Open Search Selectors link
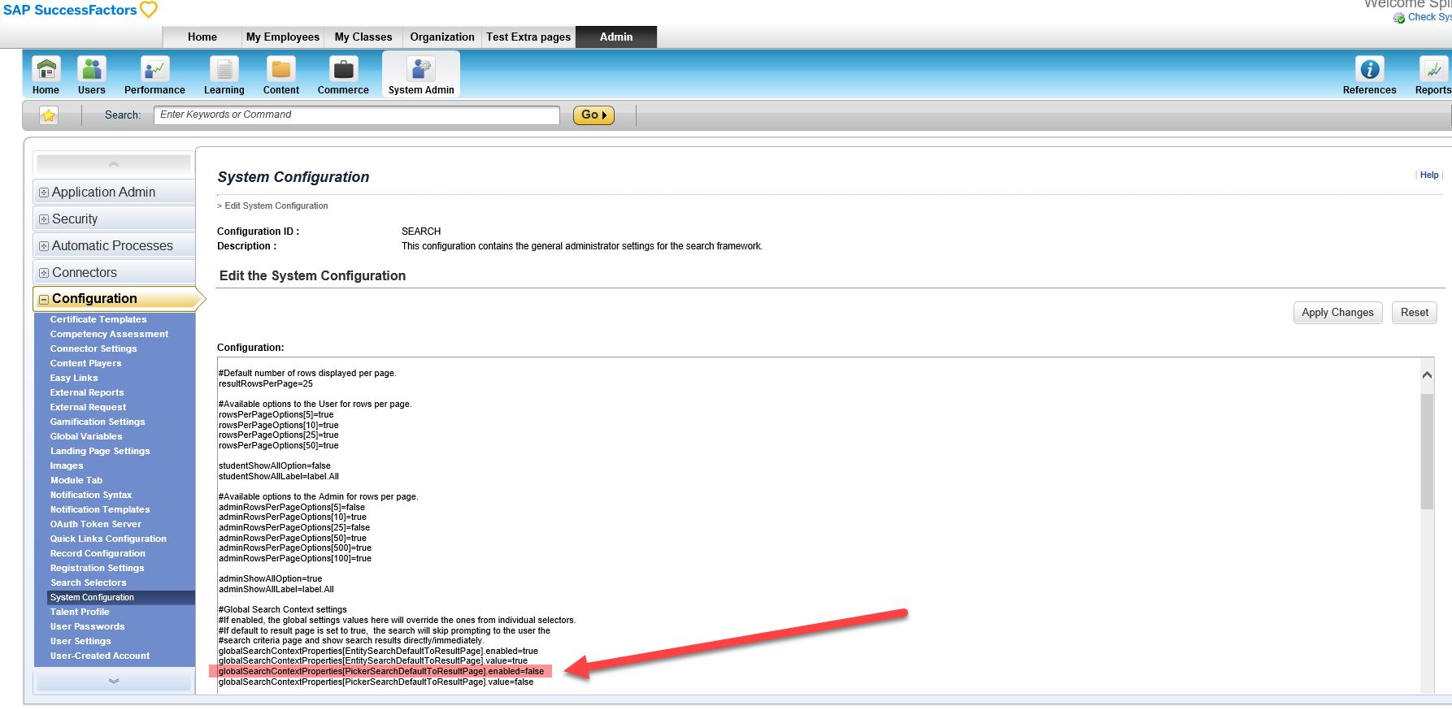The image size is (1452, 710). tap(89, 582)
